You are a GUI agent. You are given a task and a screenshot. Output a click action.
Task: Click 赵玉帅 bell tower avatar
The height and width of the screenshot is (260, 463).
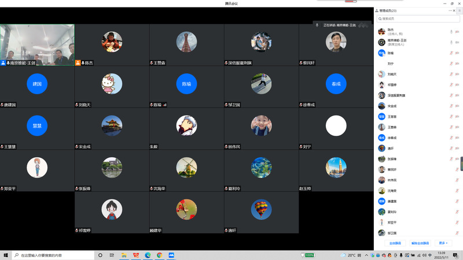tap(336, 168)
